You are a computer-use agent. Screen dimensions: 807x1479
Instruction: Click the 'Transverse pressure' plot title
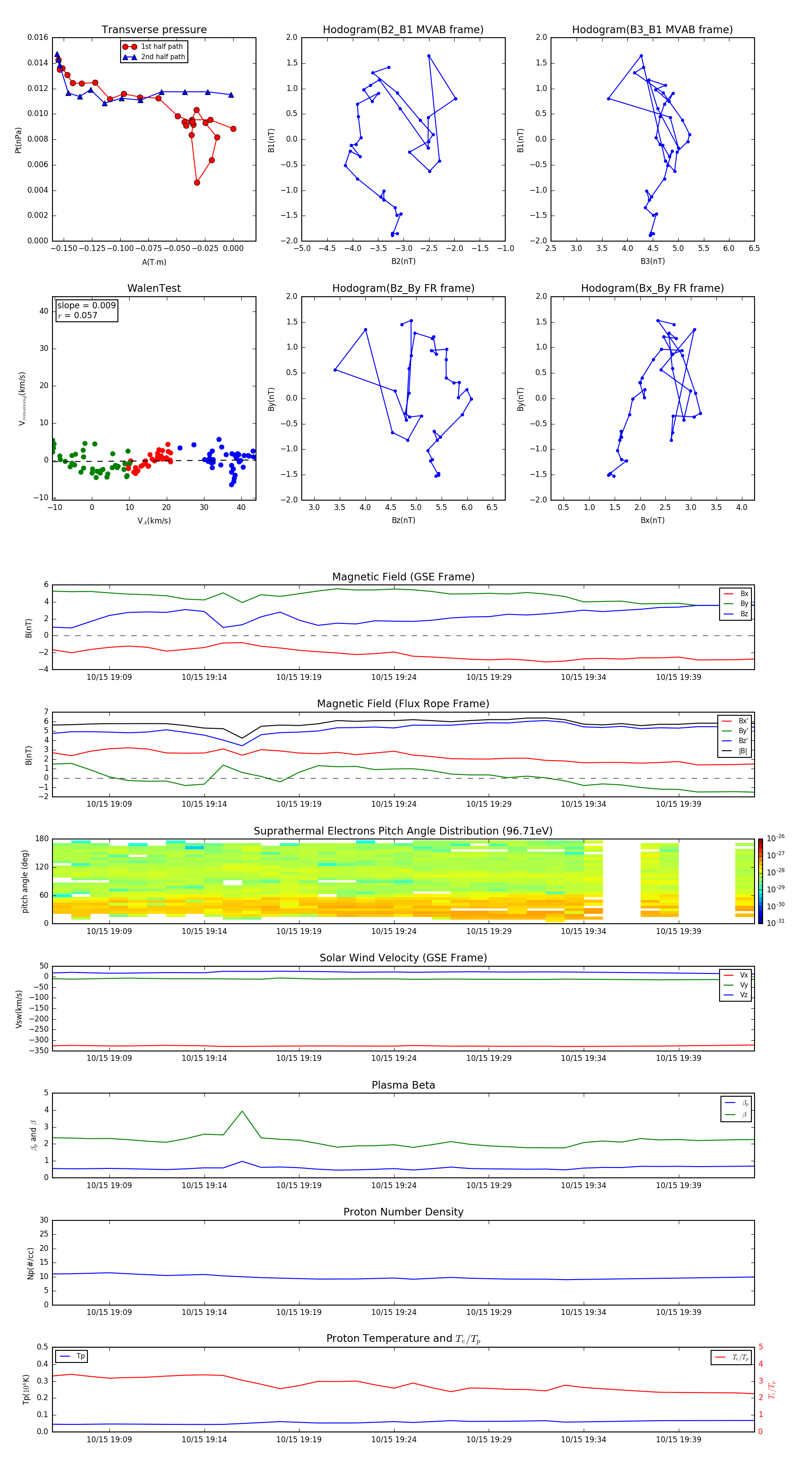(x=154, y=30)
